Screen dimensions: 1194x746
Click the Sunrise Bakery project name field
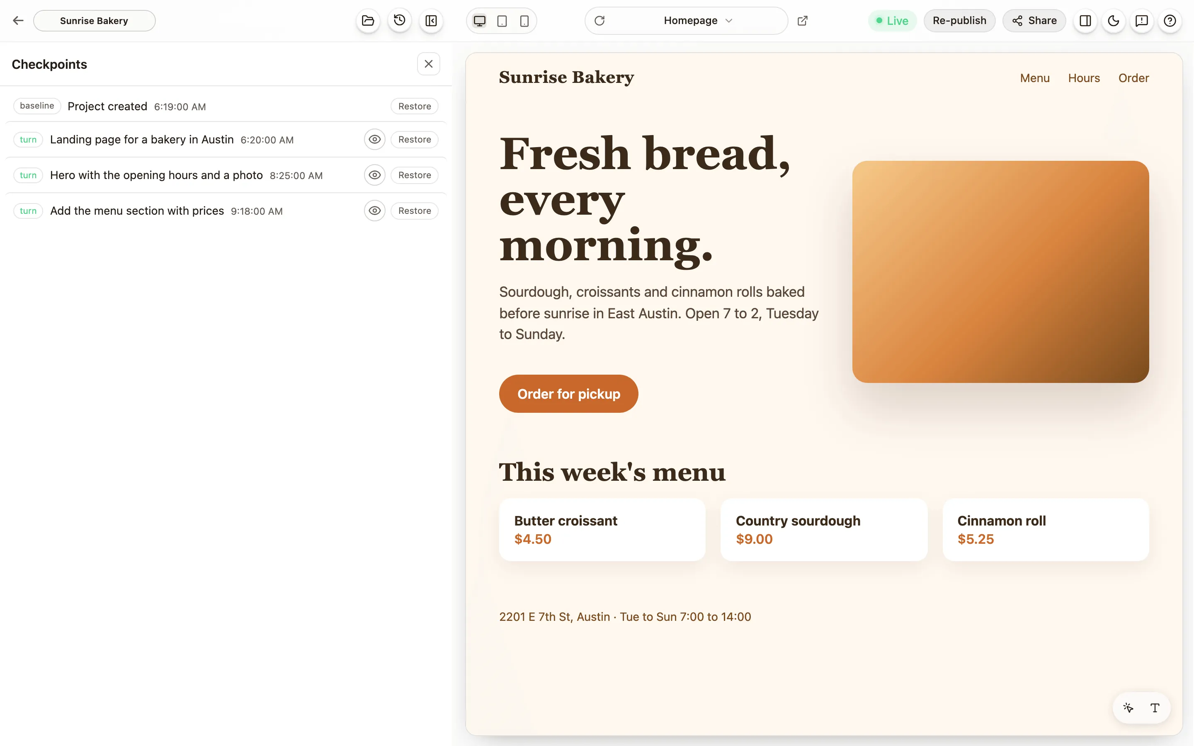(94, 21)
